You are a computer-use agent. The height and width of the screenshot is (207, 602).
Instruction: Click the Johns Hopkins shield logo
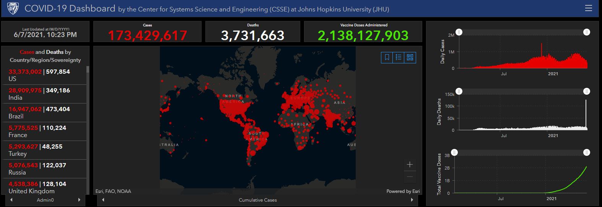coord(13,8)
